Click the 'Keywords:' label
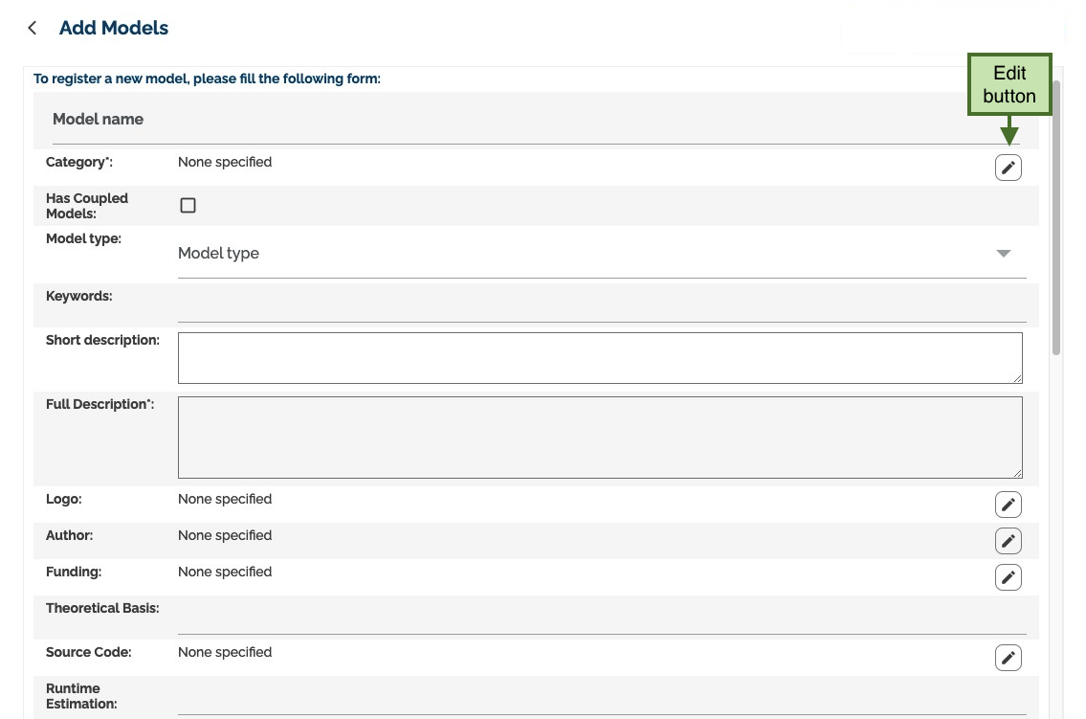This screenshot has width=1086, height=719. coord(79,297)
